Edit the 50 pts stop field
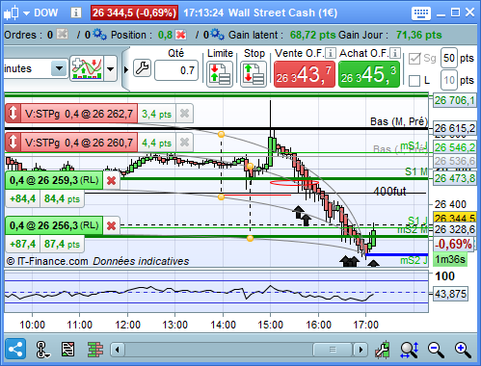481x366 pixels. point(449,58)
